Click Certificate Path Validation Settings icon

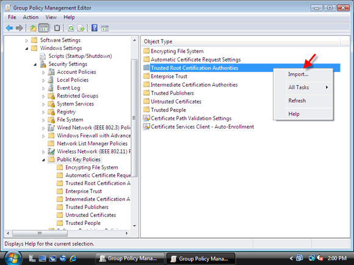(x=146, y=118)
